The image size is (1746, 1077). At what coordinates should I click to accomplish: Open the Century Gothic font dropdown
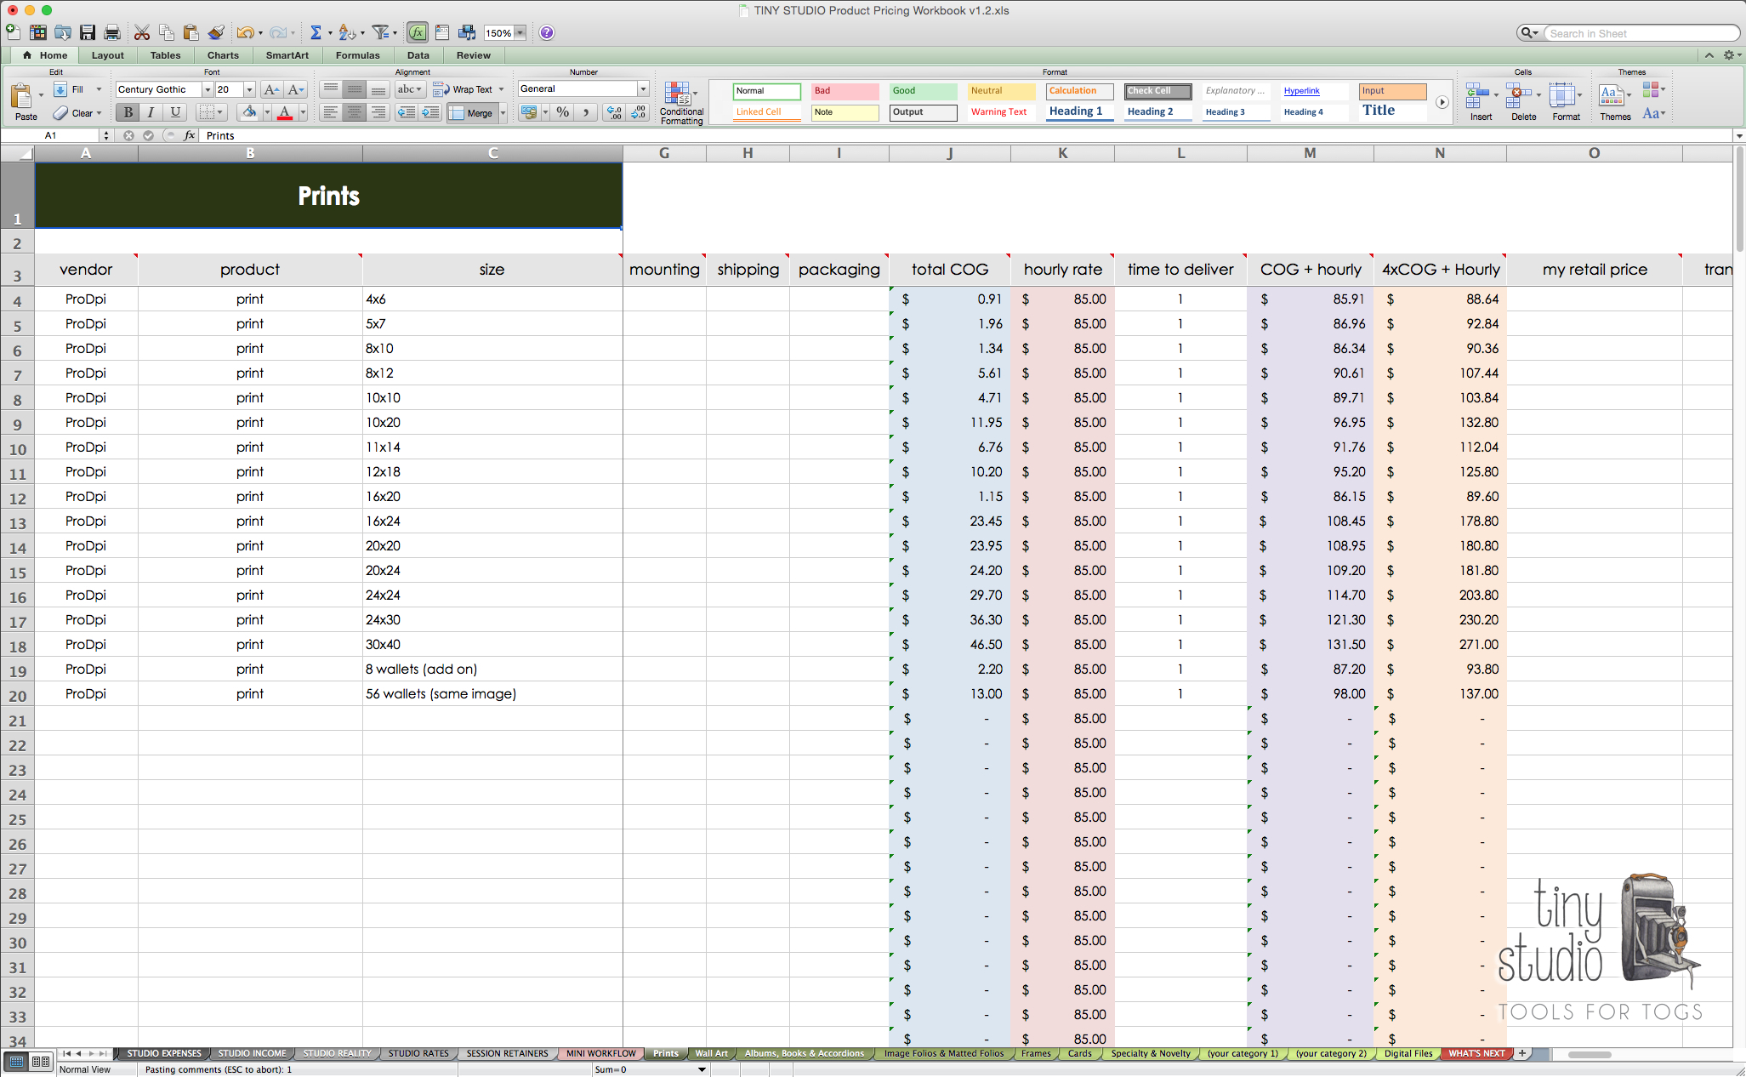tap(207, 88)
